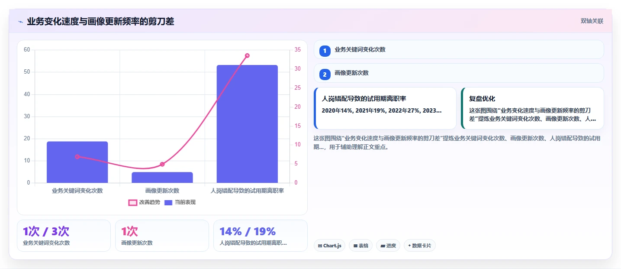The image size is (621, 269).
Task: Click the trend line point on first bar
Action: pyautogui.click(x=77, y=156)
